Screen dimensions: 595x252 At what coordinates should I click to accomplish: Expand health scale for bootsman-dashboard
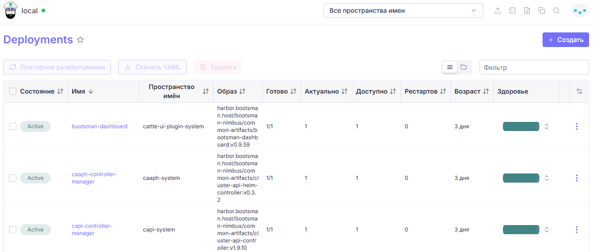(x=547, y=126)
